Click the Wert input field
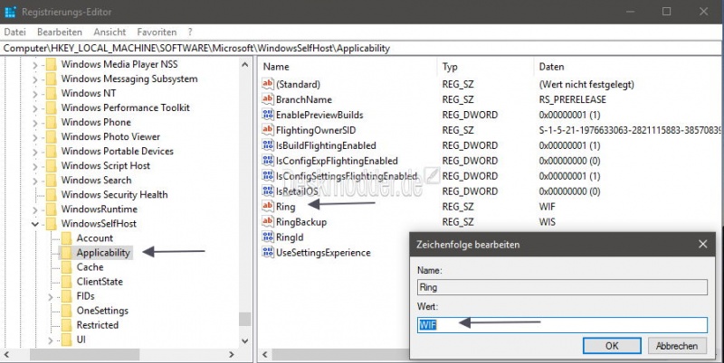 coord(561,324)
